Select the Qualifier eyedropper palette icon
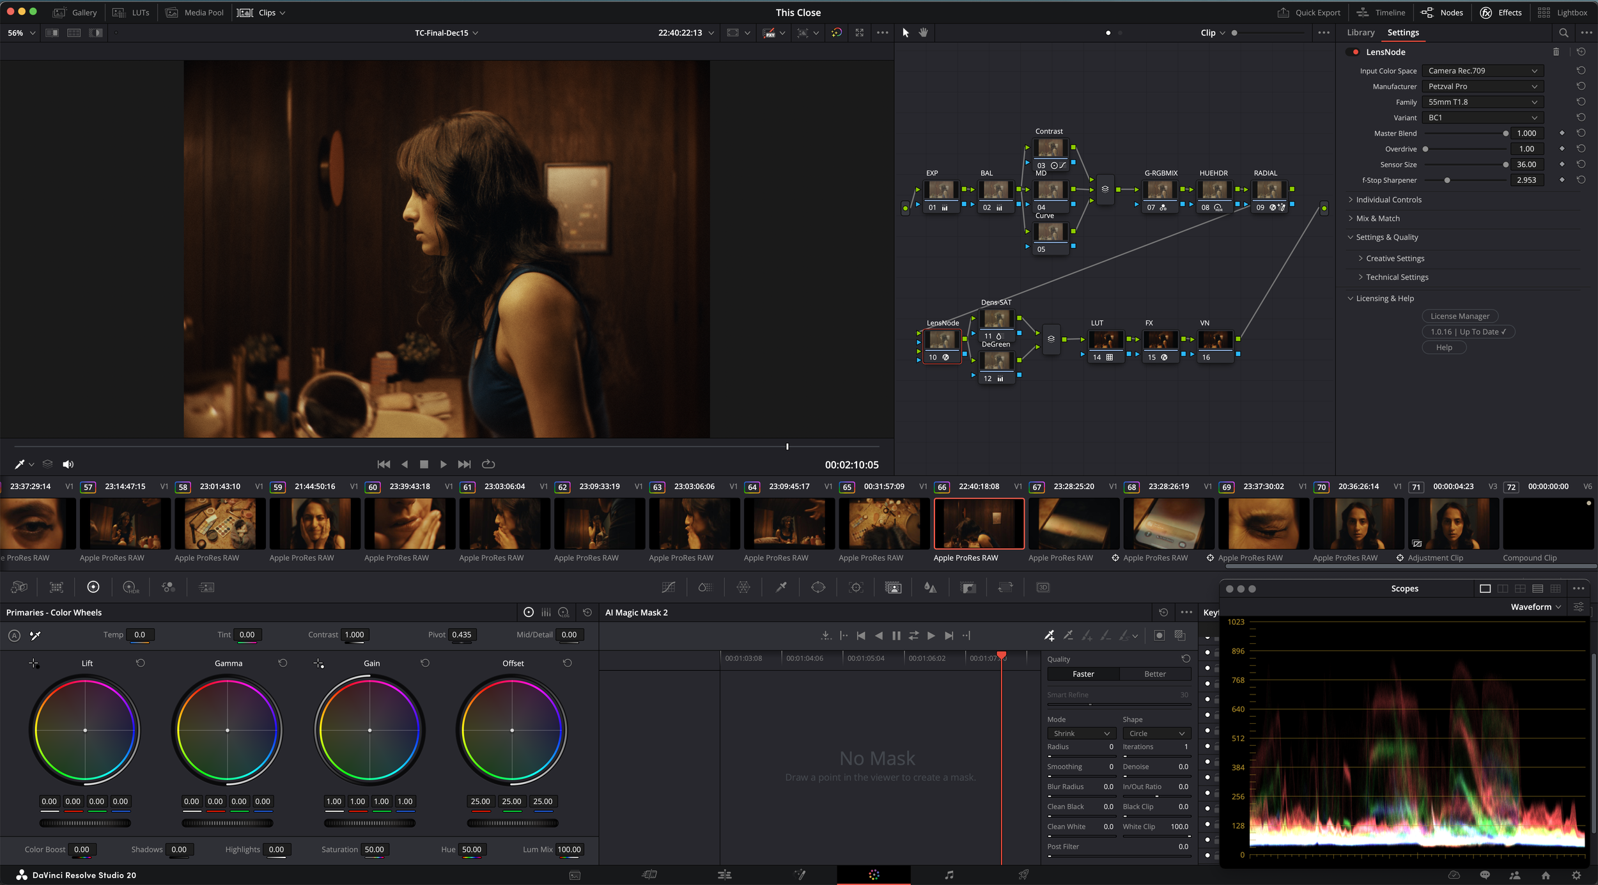This screenshot has height=885, width=1598. [x=781, y=587]
